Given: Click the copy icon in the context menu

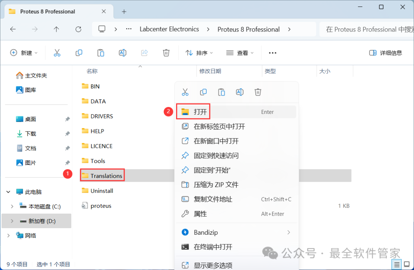Looking at the screenshot, I should coord(204,92).
